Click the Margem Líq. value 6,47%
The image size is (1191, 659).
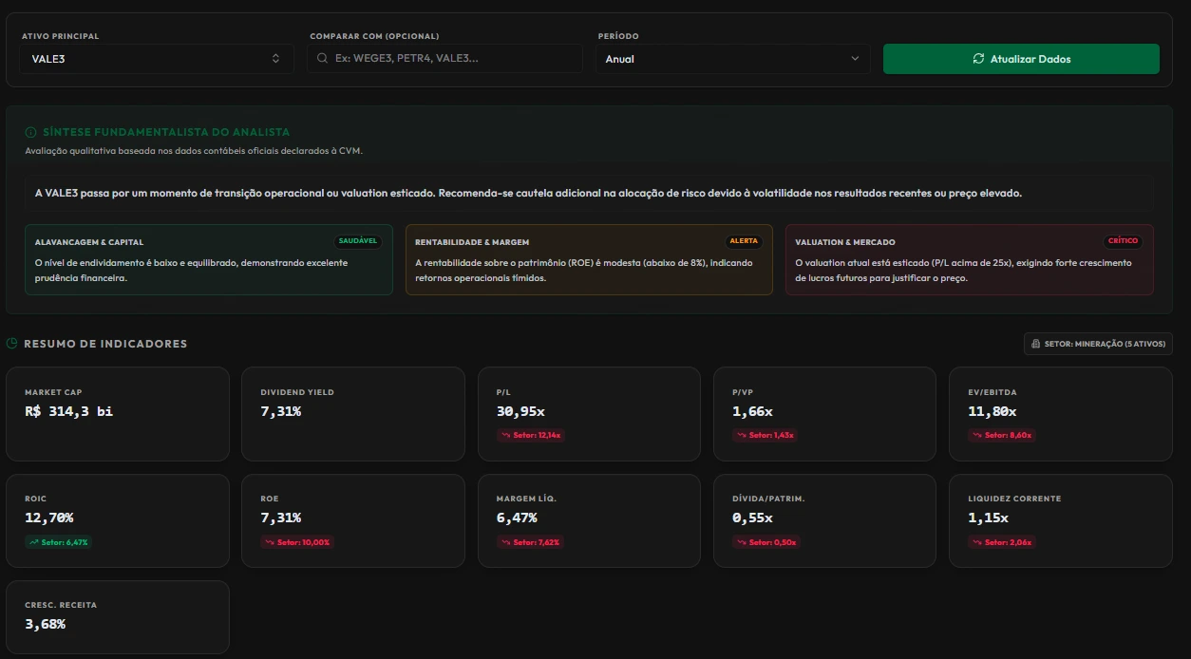tap(517, 518)
